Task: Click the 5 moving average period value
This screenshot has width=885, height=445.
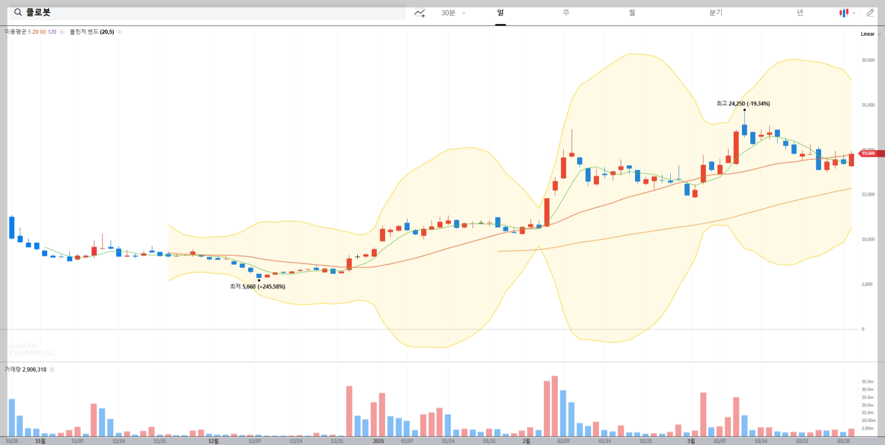Action: (29, 32)
